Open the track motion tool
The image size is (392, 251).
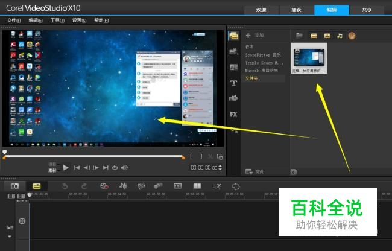pyautogui.click(x=158, y=186)
